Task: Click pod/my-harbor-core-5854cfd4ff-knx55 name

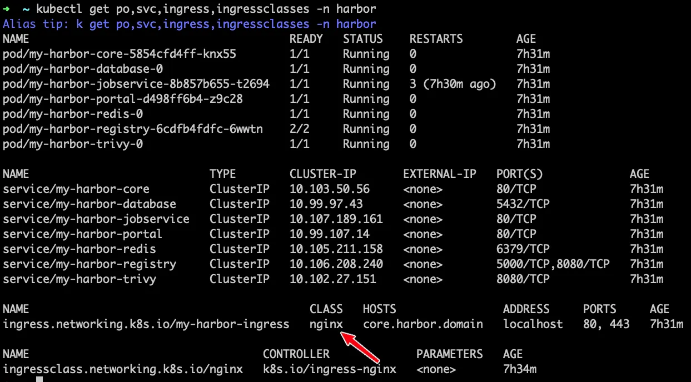Action: click(x=120, y=54)
